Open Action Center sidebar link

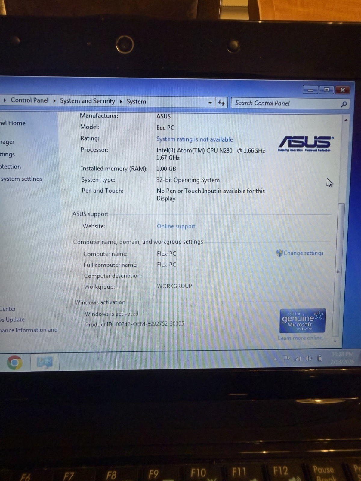click(8, 309)
